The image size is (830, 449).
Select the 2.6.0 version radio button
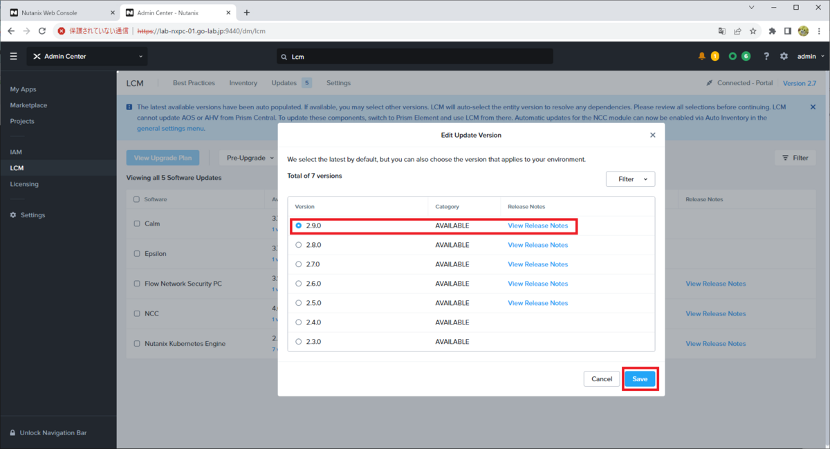[299, 284]
